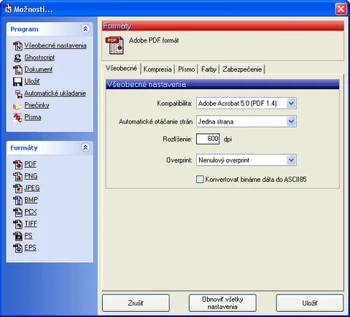Switch to the Všeobecné tab
350x317 pixels.
[x=121, y=69]
